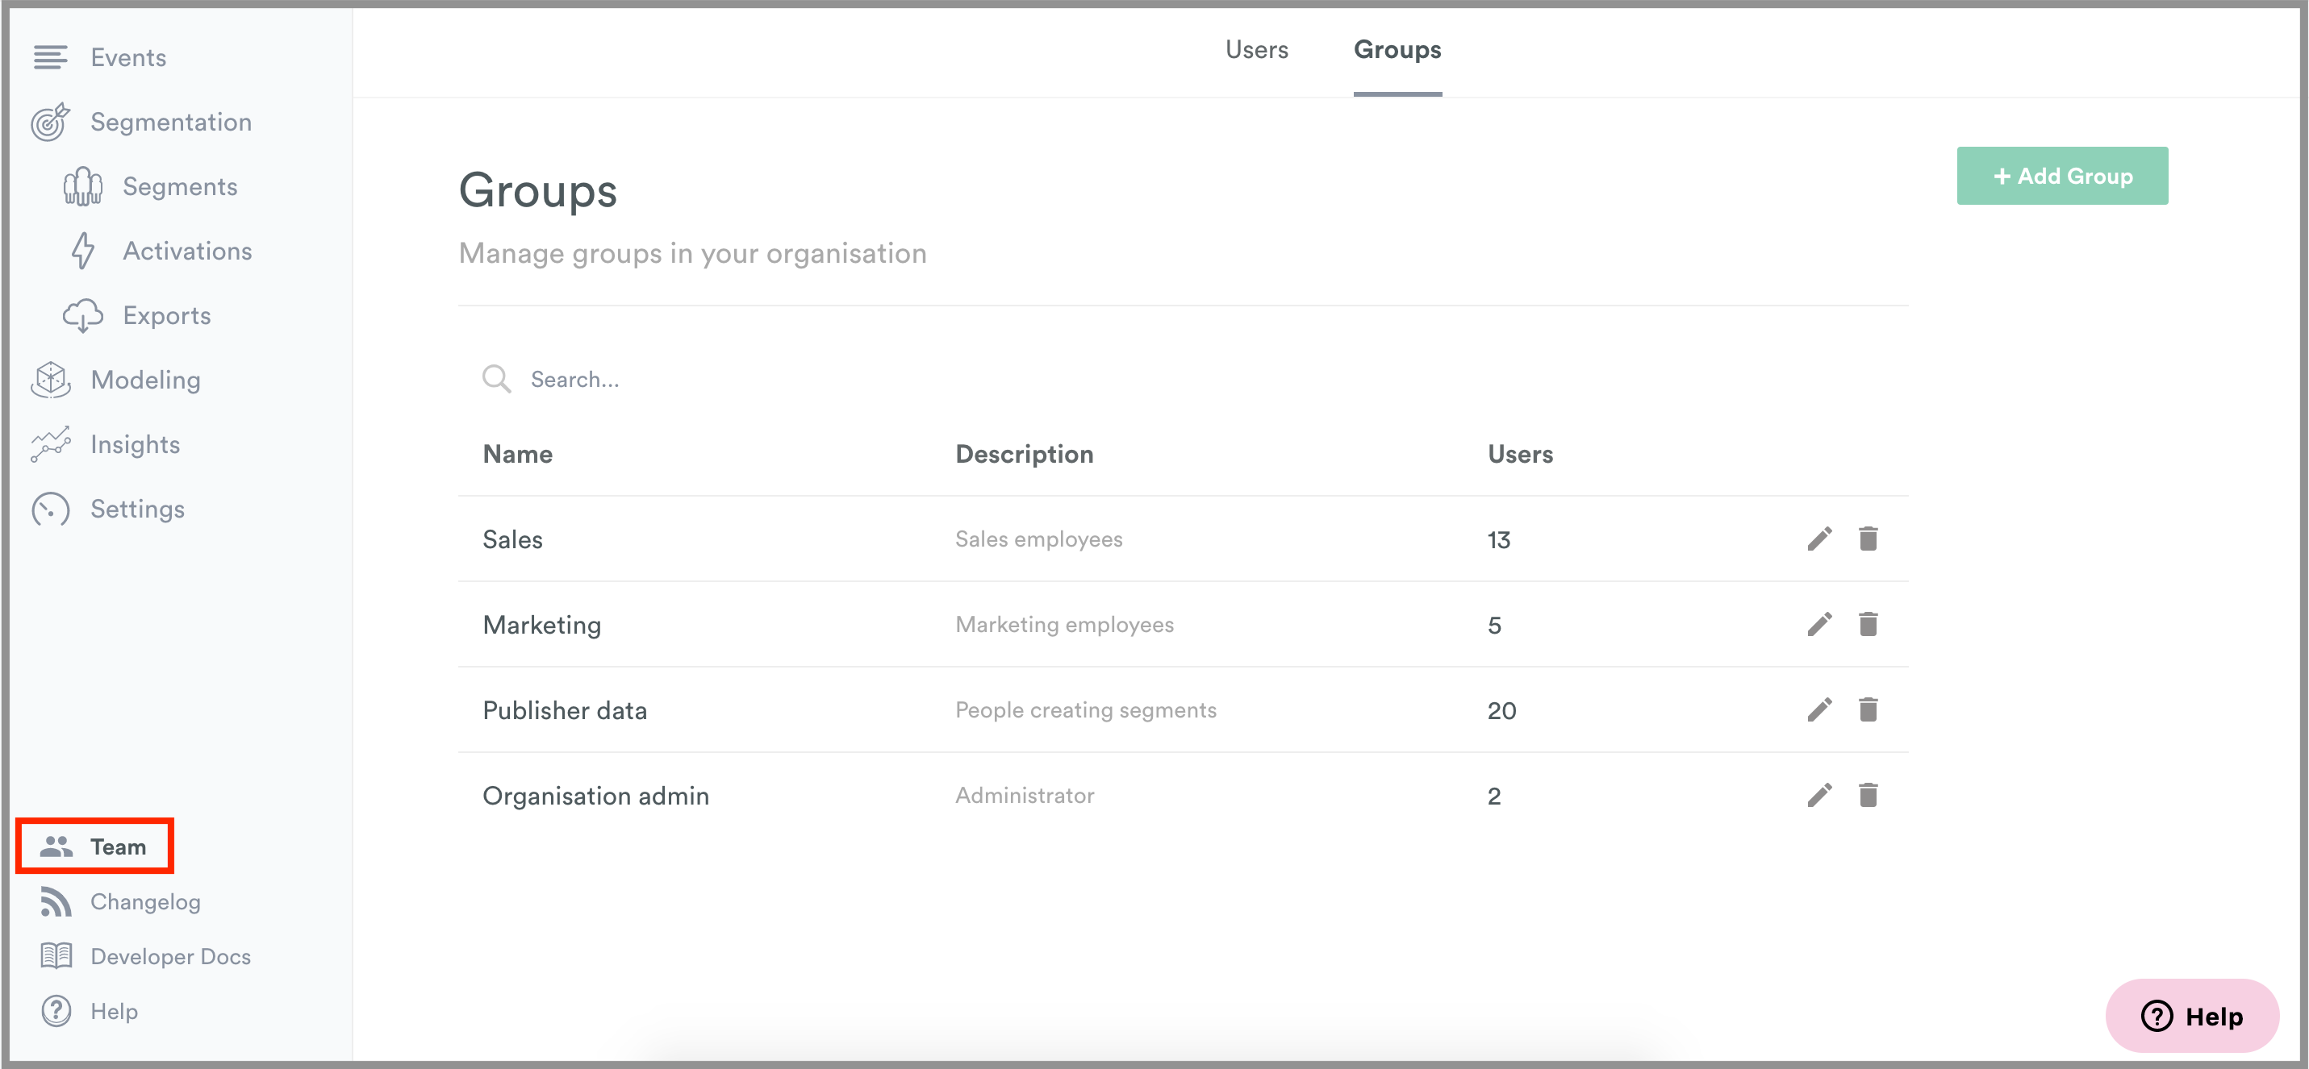Open Settings in the sidebar
This screenshot has width=2309, height=1069.
(x=137, y=509)
